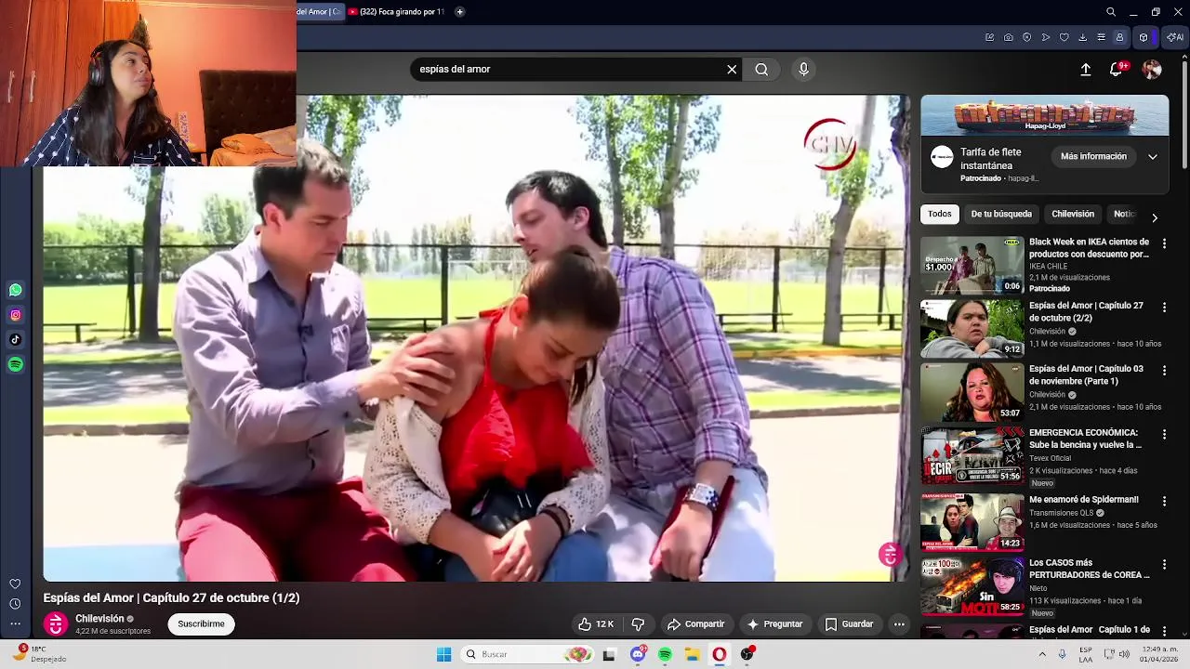Image resolution: width=1190 pixels, height=669 pixels.
Task: Open the ad blocker shield icon
Action: [x=1027, y=37]
